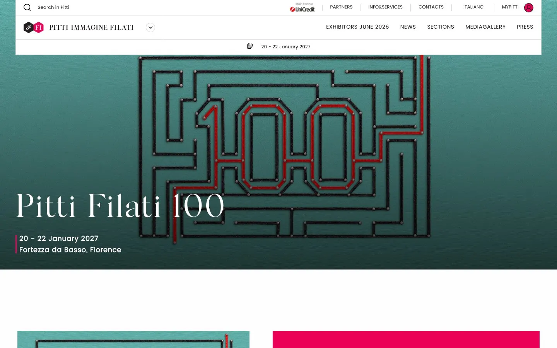557x348 pixels.
Task: Open Info&Services menu
Action: coord(385,7)
